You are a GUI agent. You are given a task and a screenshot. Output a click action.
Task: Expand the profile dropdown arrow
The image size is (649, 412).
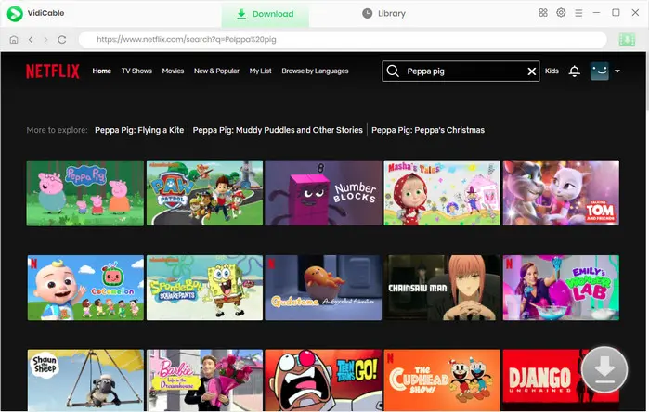tap(617, 71)
